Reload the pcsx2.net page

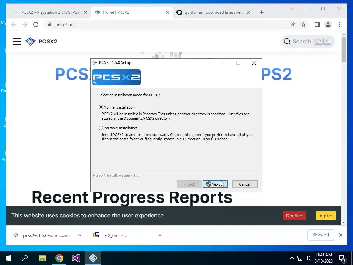click(x=36, y=24)
